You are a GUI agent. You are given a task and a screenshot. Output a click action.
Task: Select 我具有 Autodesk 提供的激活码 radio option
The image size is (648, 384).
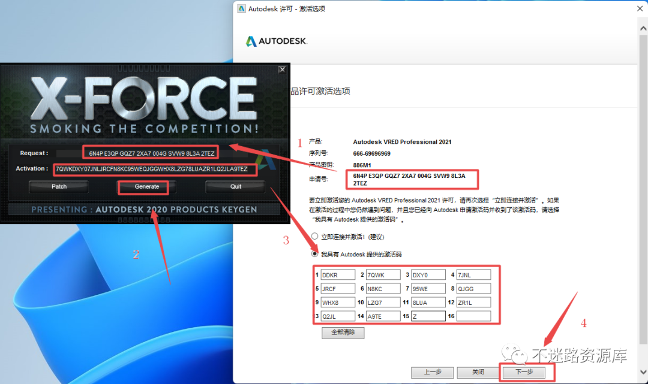pyautogui.click(x=315, y=253)
